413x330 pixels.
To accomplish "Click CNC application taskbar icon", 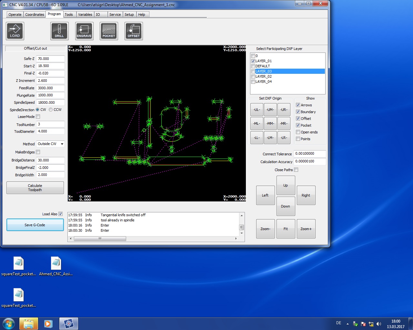I will tap(68, 324).
